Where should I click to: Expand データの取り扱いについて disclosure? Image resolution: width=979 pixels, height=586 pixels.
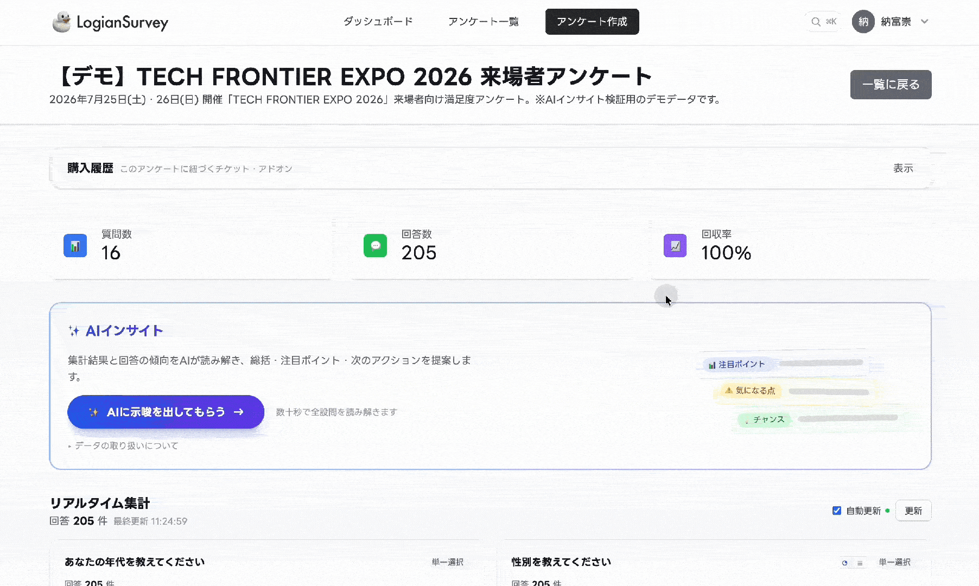coord(123,445)
